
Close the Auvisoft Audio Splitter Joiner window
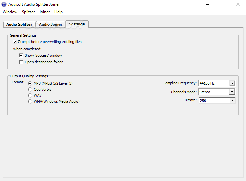[x=238, y=4]
